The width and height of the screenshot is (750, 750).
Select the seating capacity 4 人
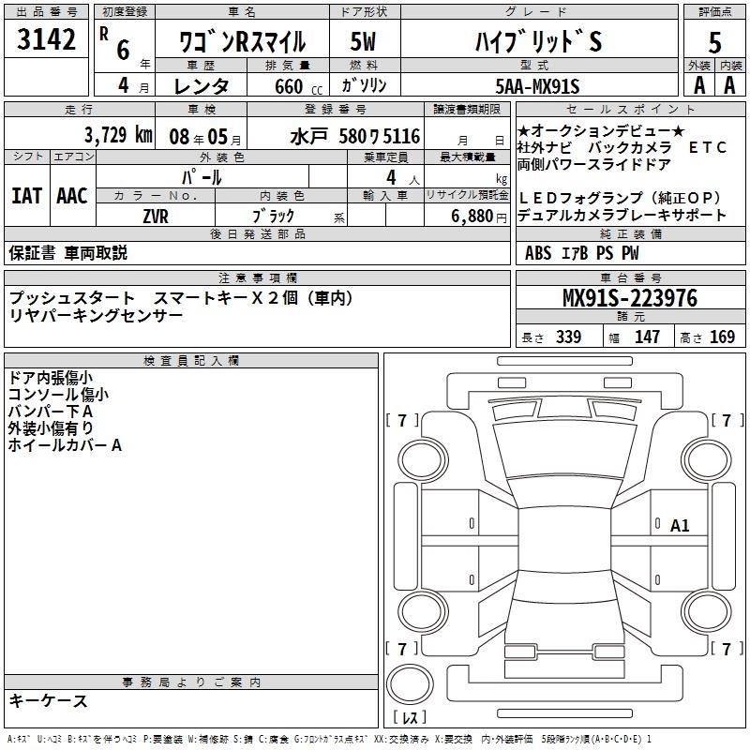403,178
